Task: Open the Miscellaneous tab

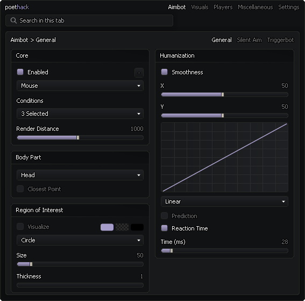Action: point(255,7)
